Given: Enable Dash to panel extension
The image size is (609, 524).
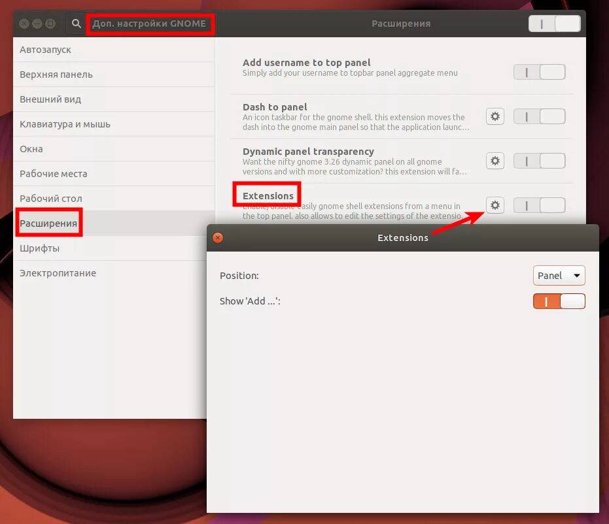Looking at the screenshot, I should pos(539,116).
